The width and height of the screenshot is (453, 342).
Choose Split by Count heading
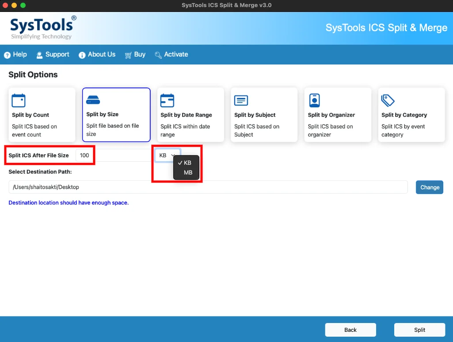point(30,115)
